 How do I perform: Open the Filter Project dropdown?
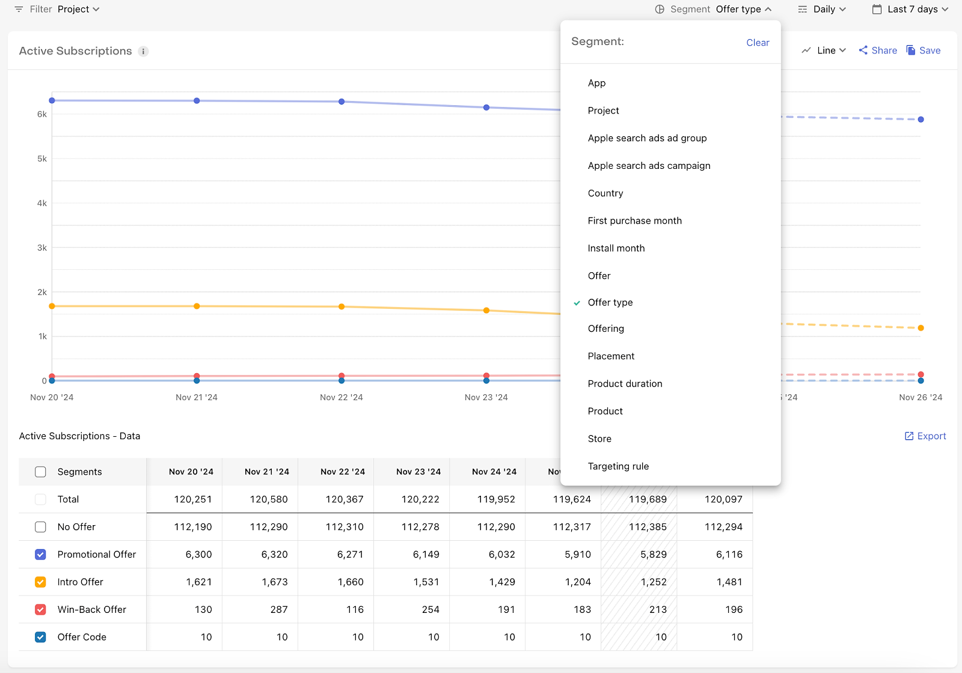tap(79, 9)
